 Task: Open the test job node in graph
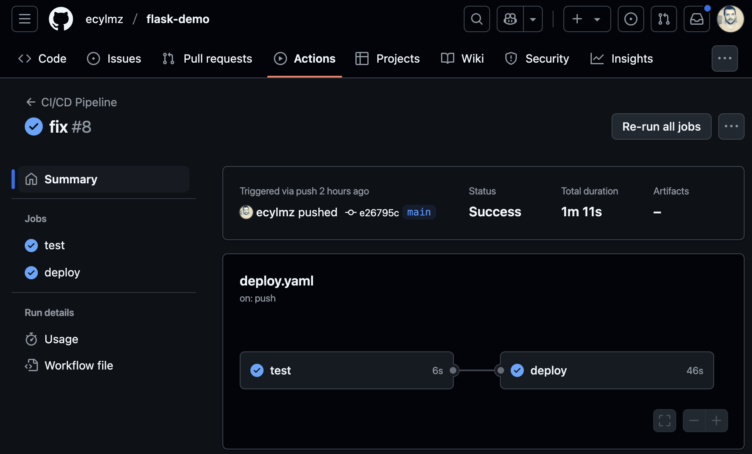pos(346,370)
